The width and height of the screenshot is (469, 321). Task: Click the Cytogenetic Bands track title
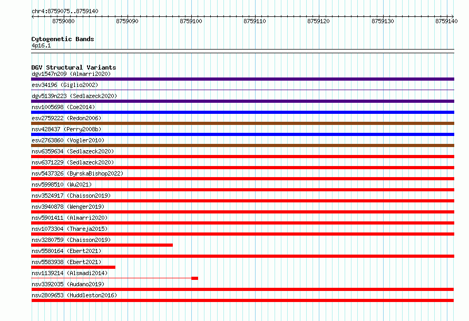(63, 39)
